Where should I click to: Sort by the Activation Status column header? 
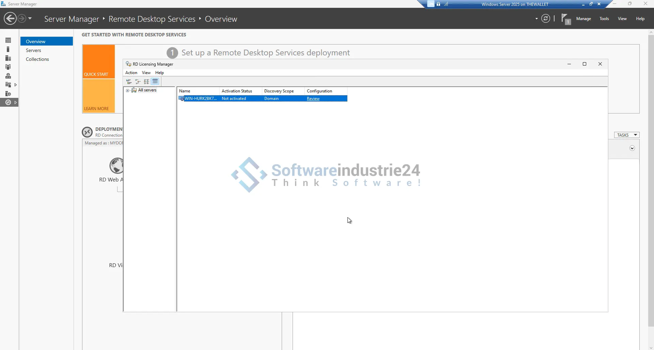(240, 91)
